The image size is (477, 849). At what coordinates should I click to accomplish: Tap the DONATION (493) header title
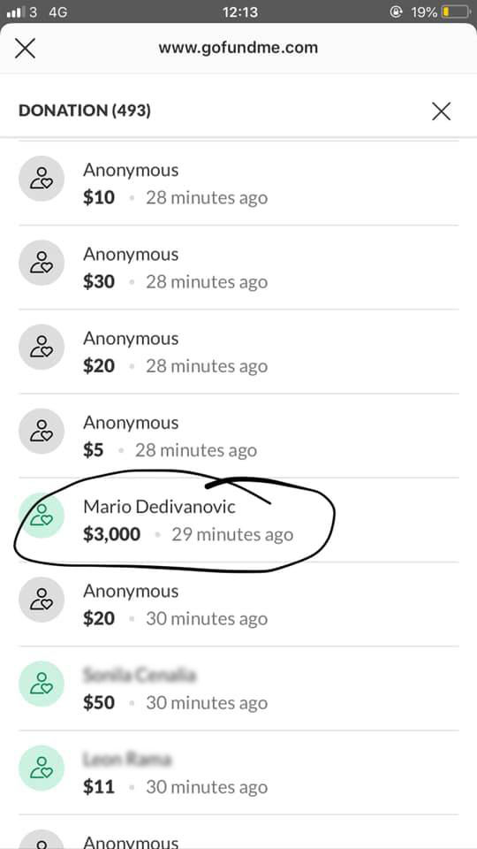(85, 111)
